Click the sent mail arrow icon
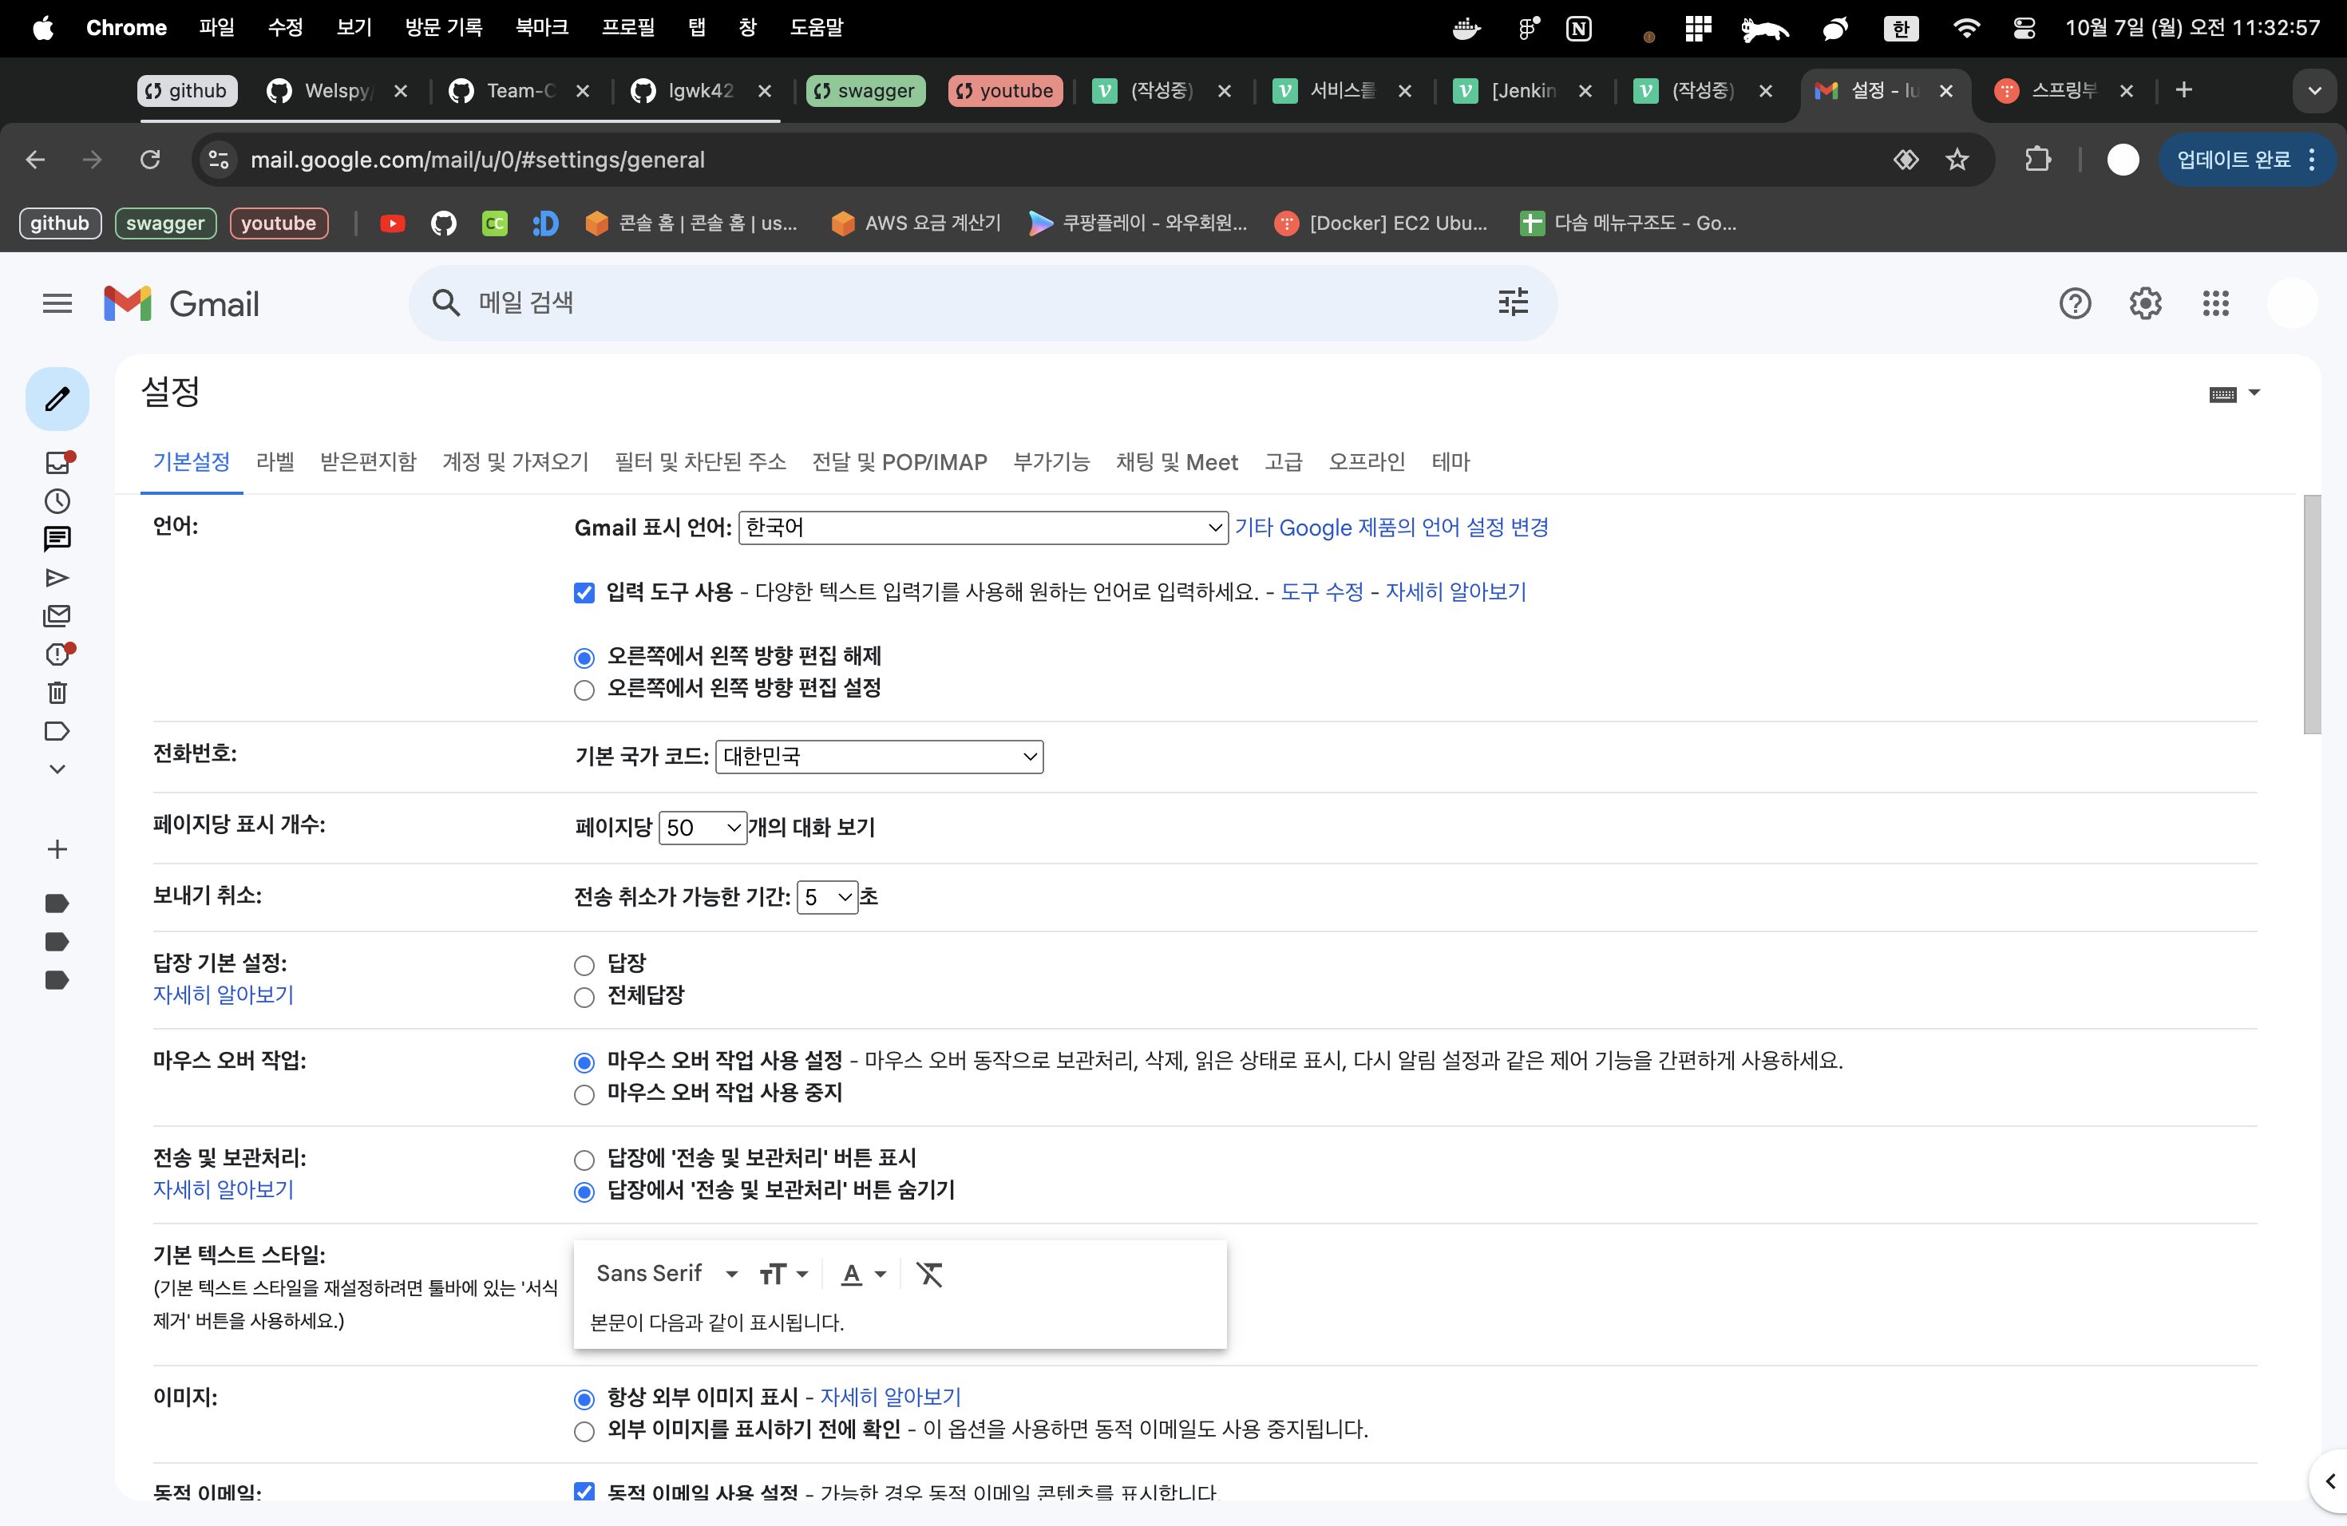 click(x=57, y=578)
